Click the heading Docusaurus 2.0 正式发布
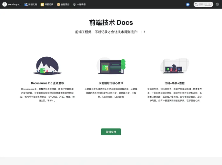The image size is (222, 165). click(x=47, y=83)
